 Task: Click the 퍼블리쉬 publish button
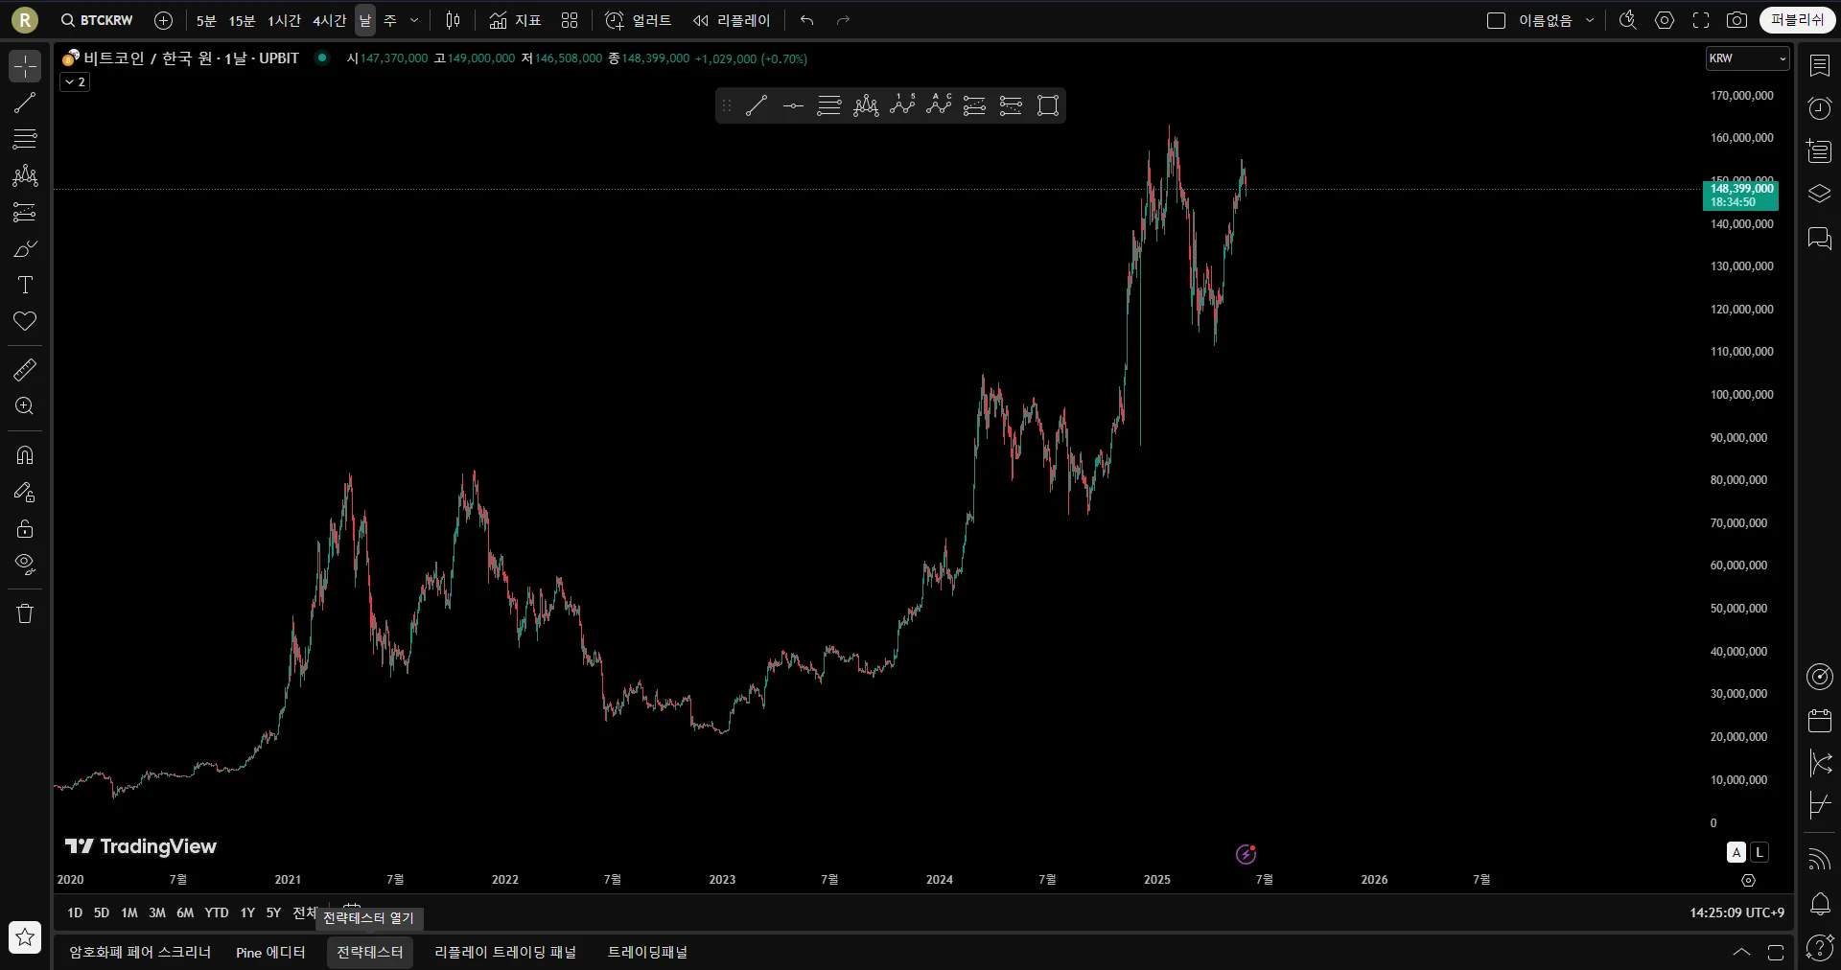[x=1797, y=20]
